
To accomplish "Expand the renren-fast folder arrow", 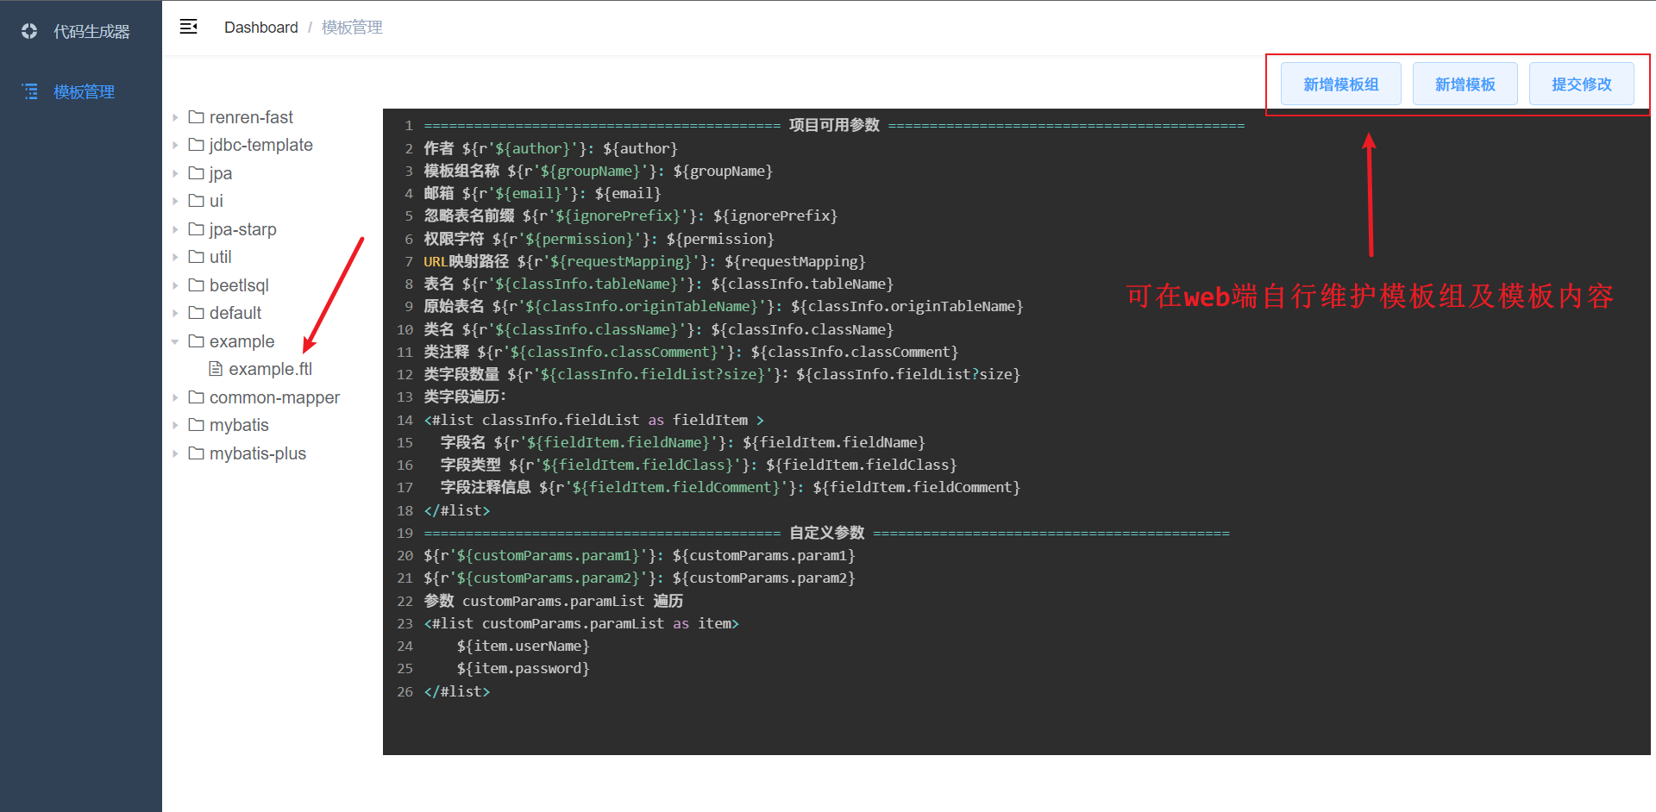I will (x=175, y=117).
